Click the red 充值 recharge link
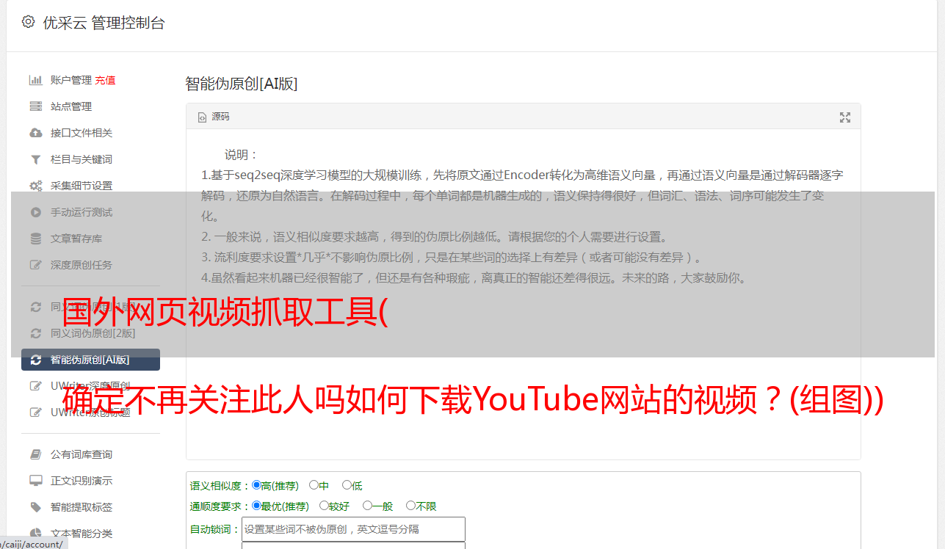The height and width of the screenshot is (549, 945). pos(105,80)
